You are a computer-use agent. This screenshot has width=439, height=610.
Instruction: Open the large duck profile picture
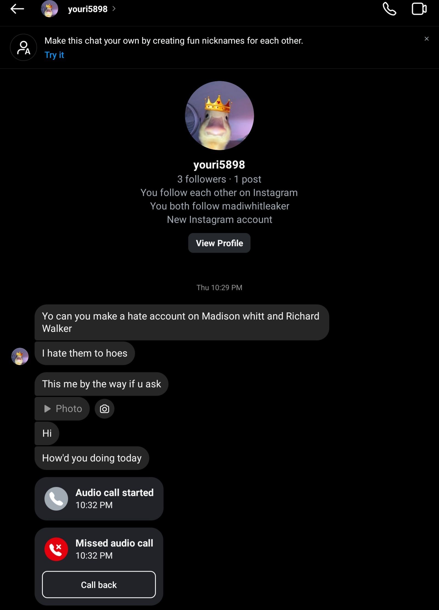219,116
